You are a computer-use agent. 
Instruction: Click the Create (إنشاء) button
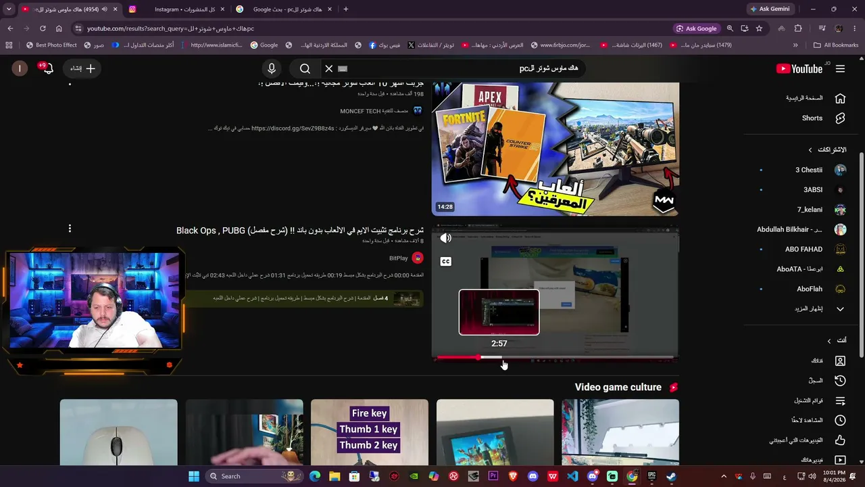coord(82,68)
